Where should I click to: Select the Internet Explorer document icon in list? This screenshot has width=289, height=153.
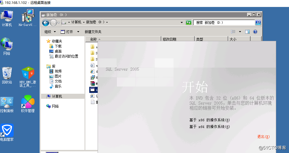[93, 71]
